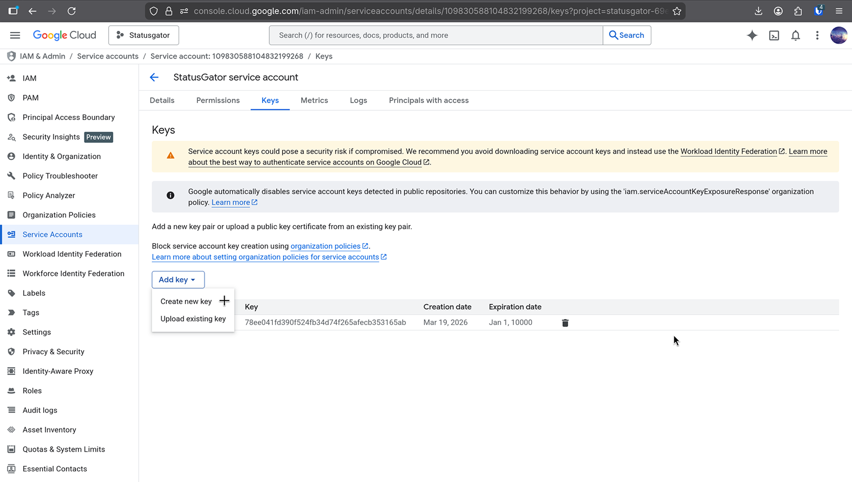Click the Organization Policies icon
852x482 pixels.
pyautogui.click(x=11, y=215)
